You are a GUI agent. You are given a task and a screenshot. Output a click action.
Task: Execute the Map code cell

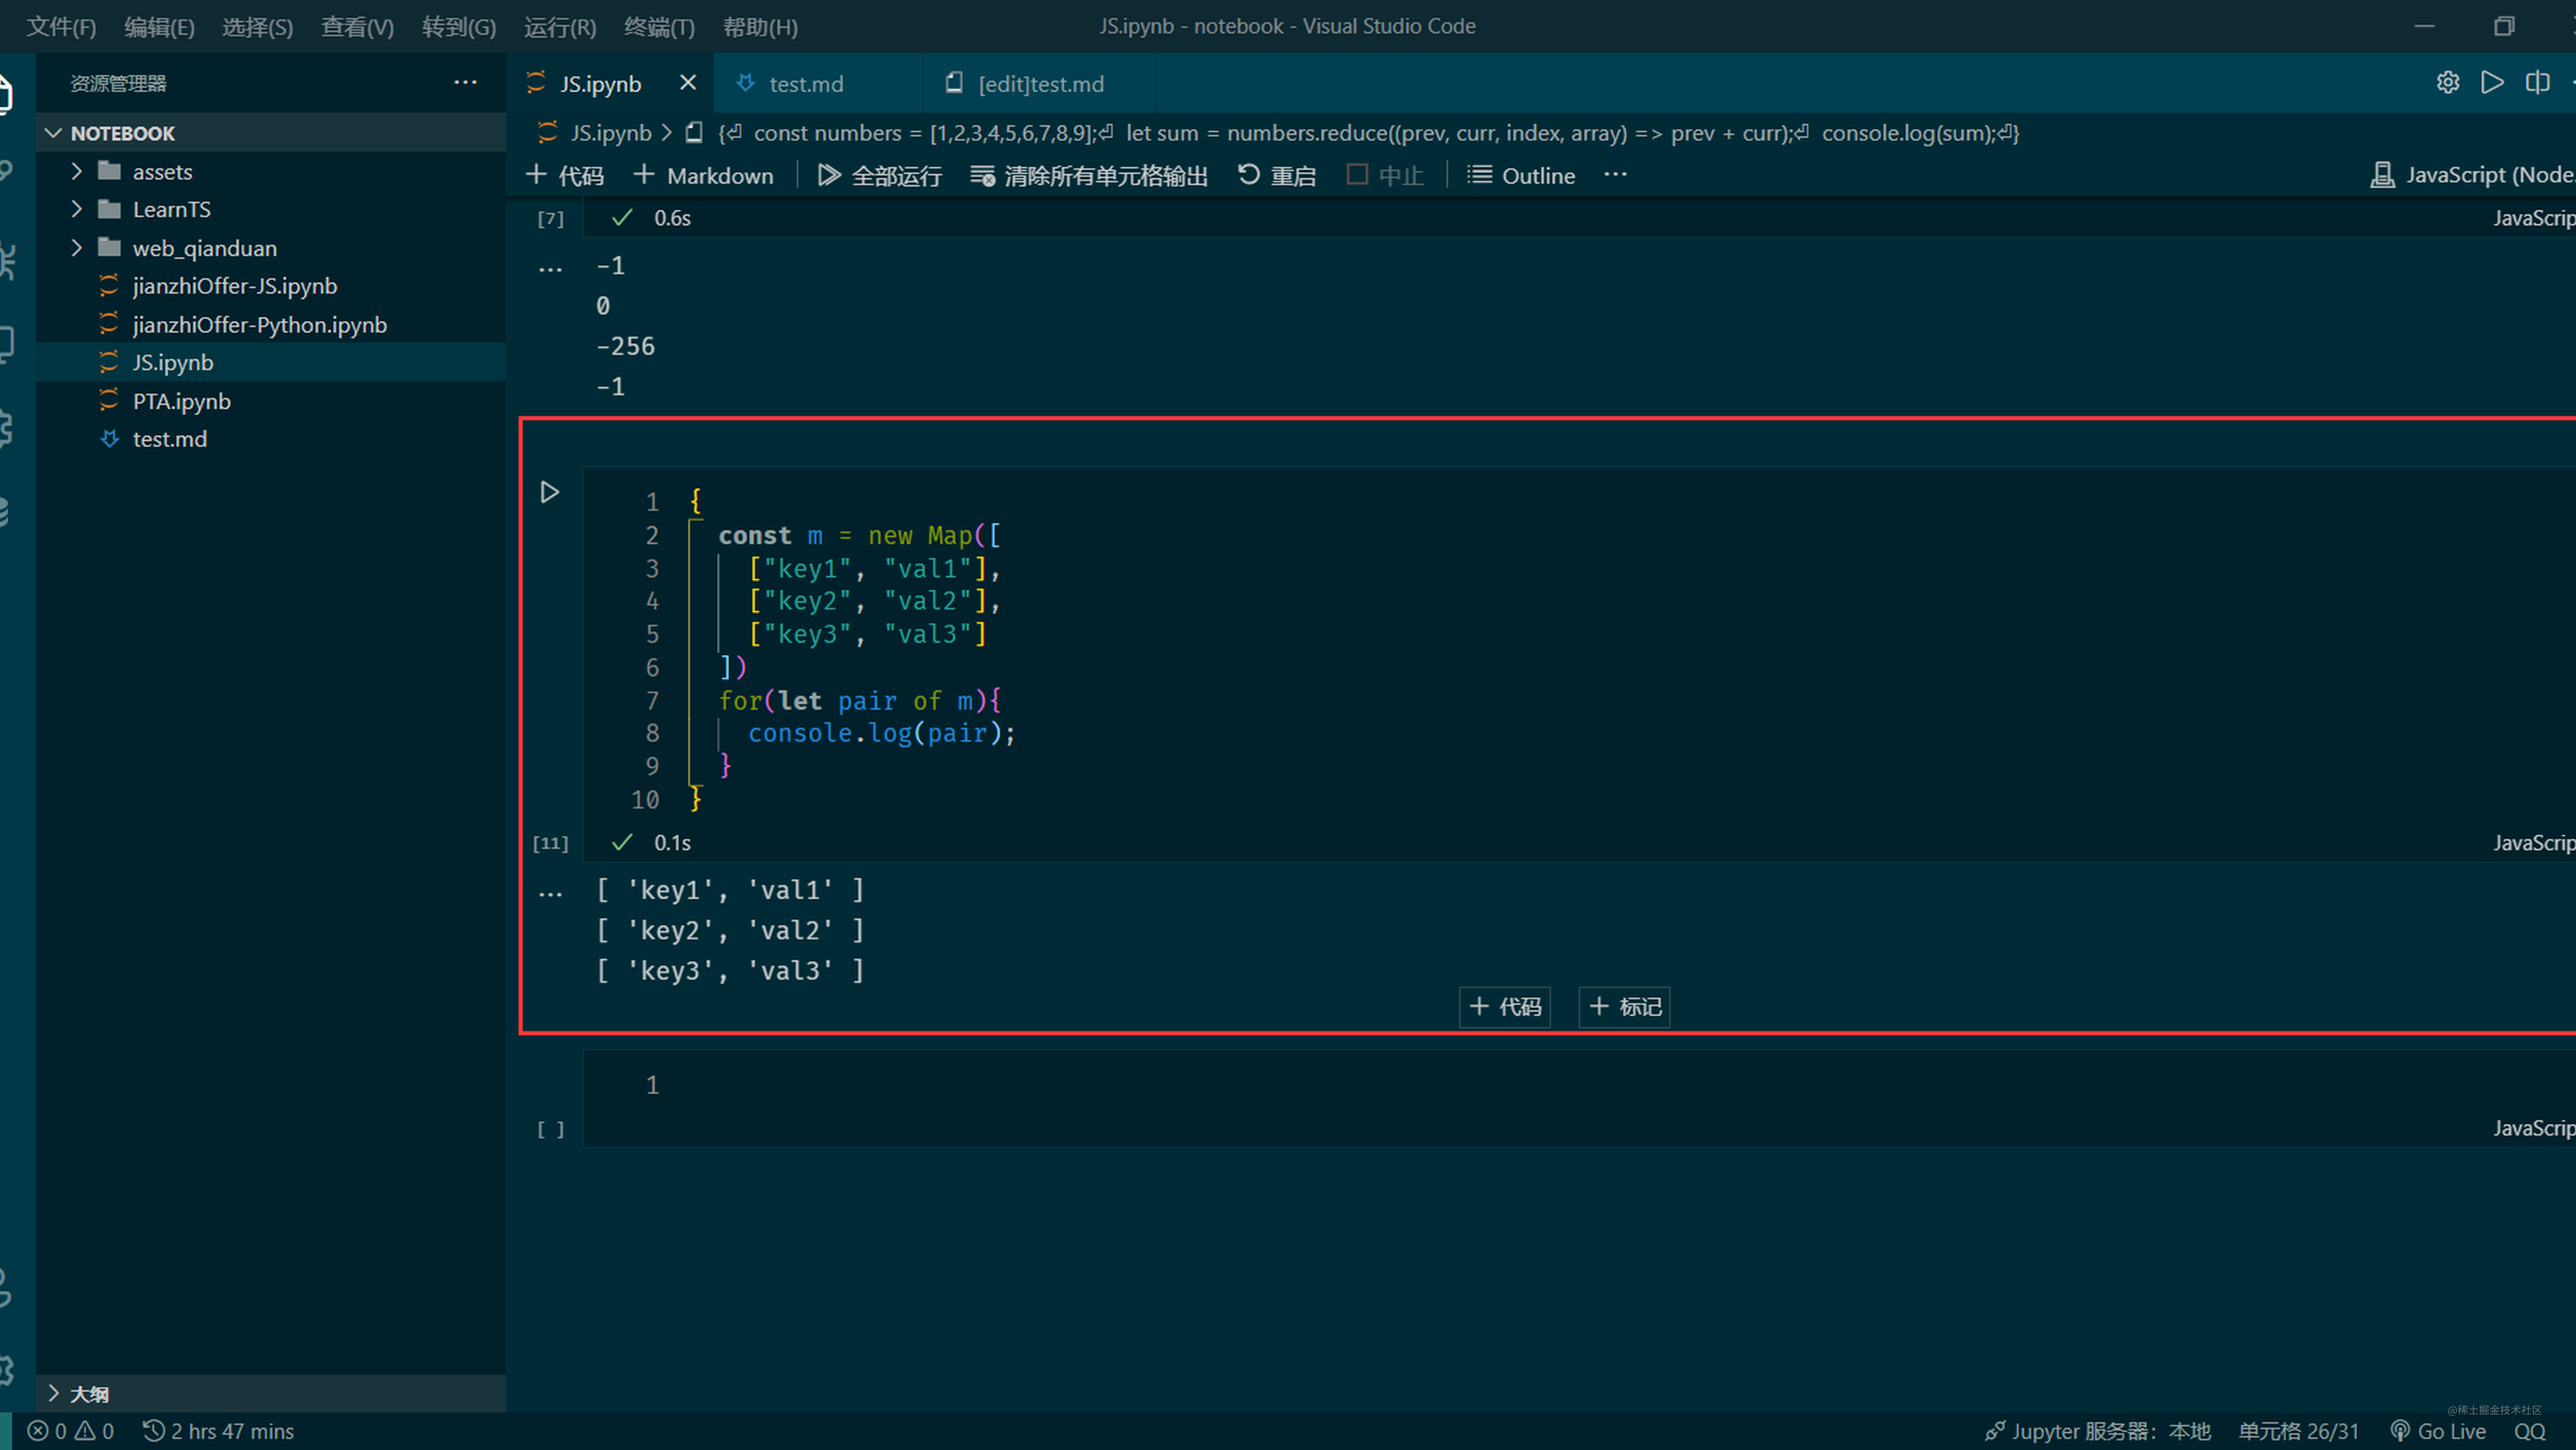coord(549,491)
